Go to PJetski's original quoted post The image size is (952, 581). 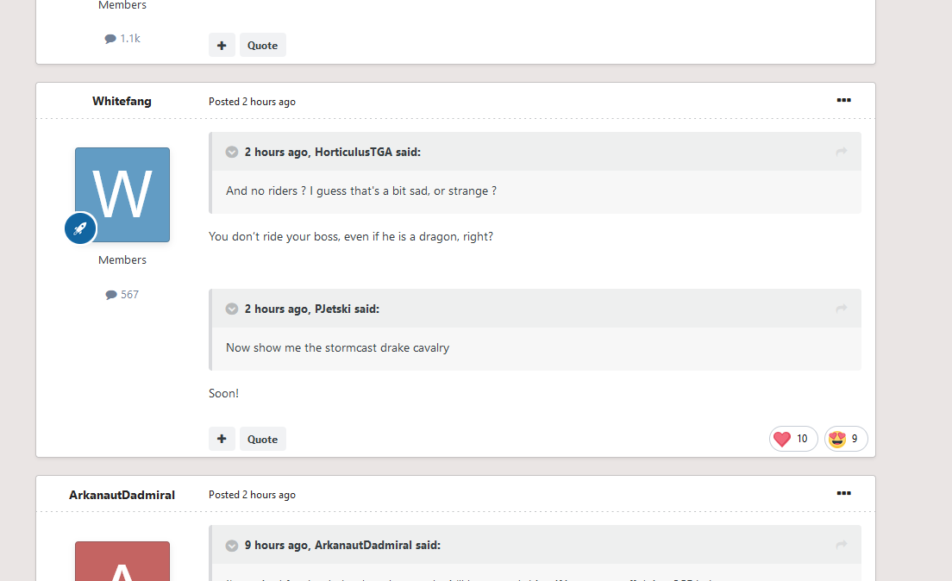pos(842,309)
